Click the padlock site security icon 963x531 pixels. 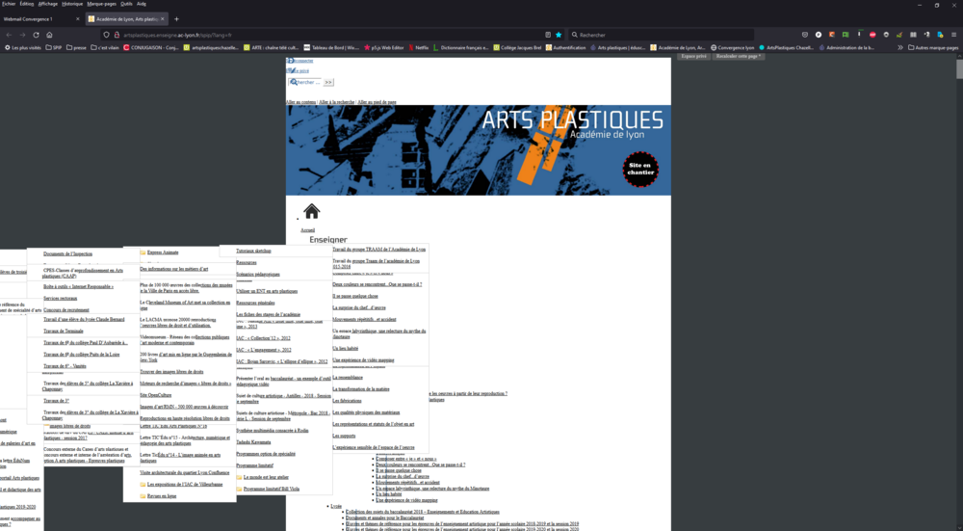click(117, 35)
